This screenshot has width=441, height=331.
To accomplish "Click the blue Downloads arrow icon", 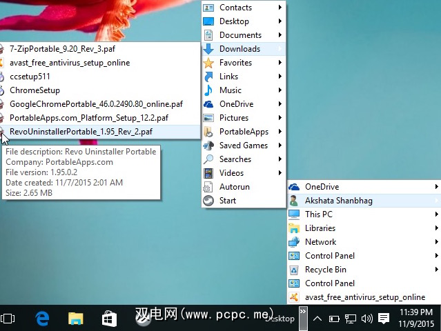I will click(x=208, y=49).
